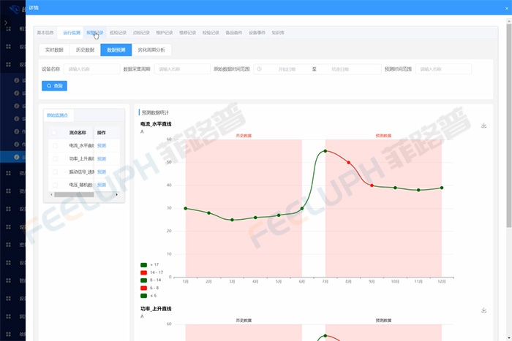The image size is (512, 341).
Task: Select the 数据预测 sub-tab
Action: pyautogui.click(x=116, y=50)
